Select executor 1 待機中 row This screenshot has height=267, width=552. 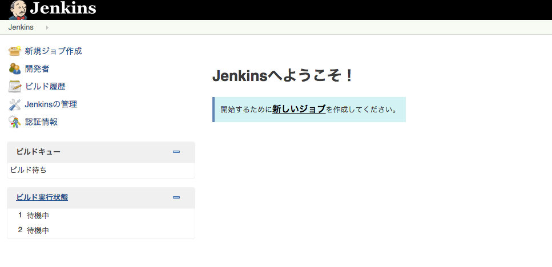[x=101, y=216]
